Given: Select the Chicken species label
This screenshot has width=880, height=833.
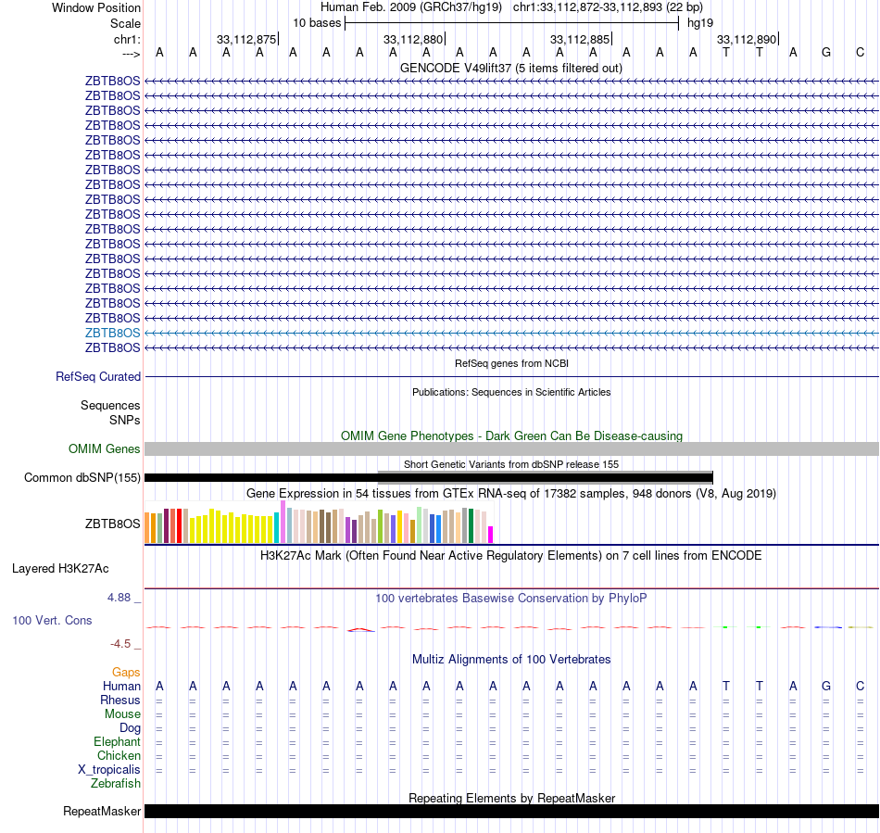Looking at the screenshot, I should click(119, 755).
